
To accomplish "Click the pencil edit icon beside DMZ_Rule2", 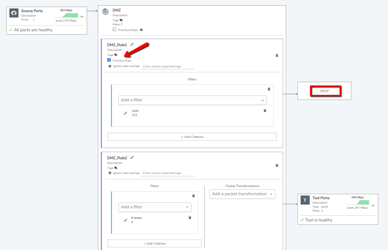I will [x=132, y=157].
